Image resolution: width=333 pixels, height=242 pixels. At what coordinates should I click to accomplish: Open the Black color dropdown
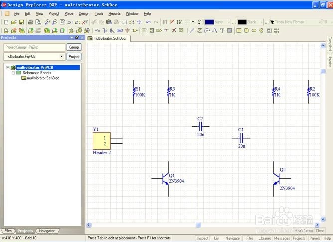[261, 22]
